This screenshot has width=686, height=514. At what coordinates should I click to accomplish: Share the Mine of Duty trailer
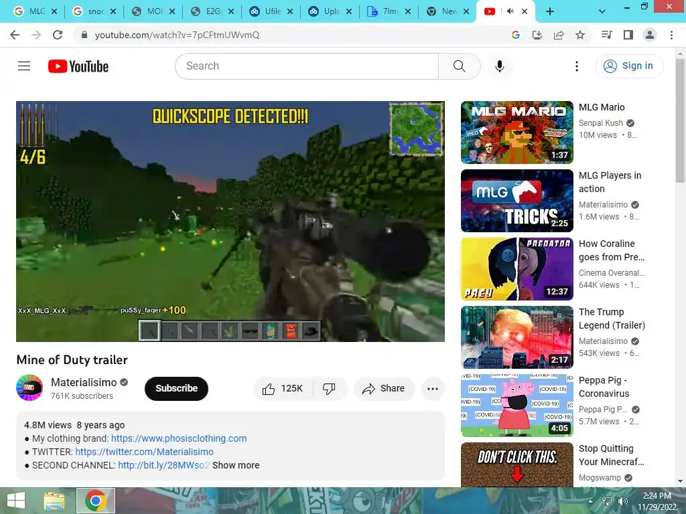point(384,389)
